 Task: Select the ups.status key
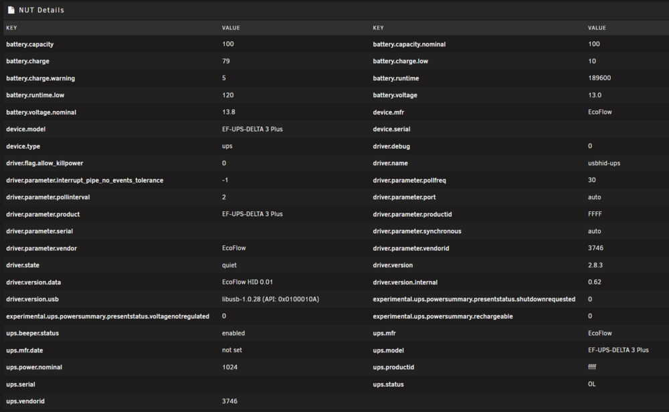click(x=388, y=385)
